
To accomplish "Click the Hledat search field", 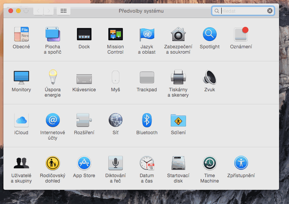I will [x=243, y=11].
